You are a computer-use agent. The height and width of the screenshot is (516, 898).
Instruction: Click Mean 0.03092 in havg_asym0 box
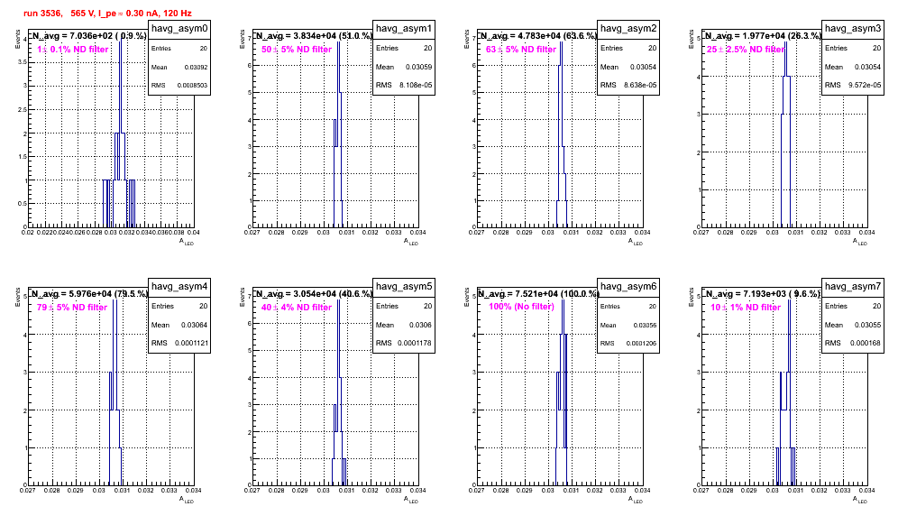(179, 67)
